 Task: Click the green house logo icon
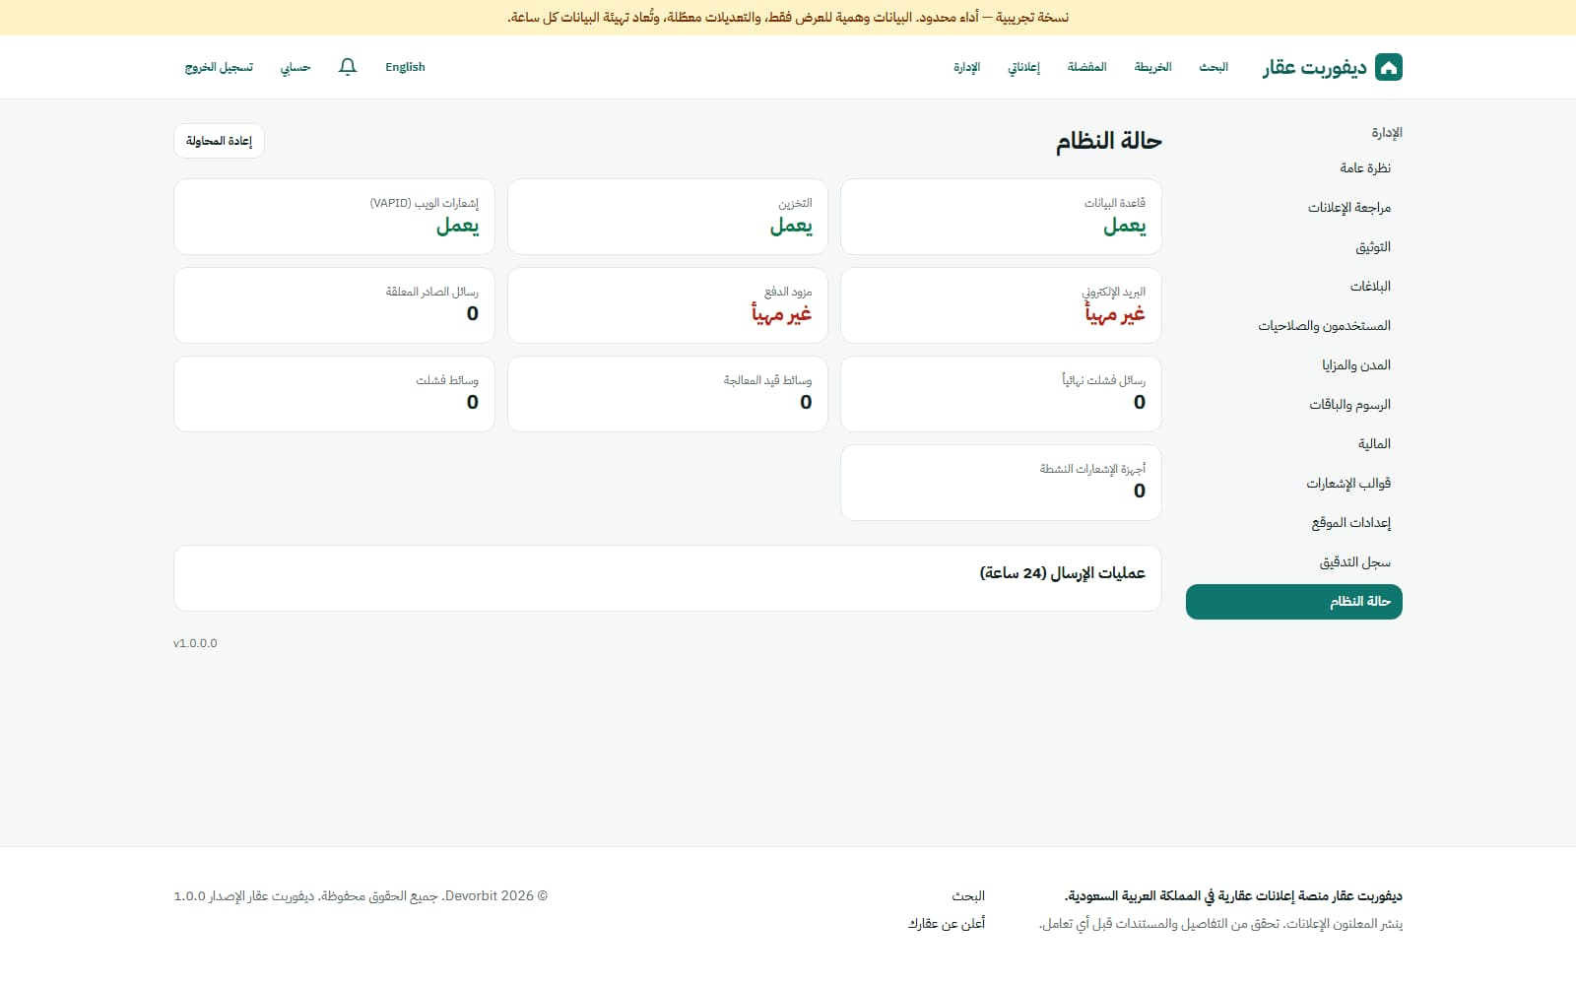[x=1388, y=67]
